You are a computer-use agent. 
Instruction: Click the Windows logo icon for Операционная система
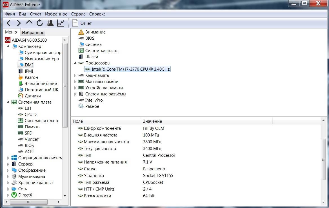14,158
